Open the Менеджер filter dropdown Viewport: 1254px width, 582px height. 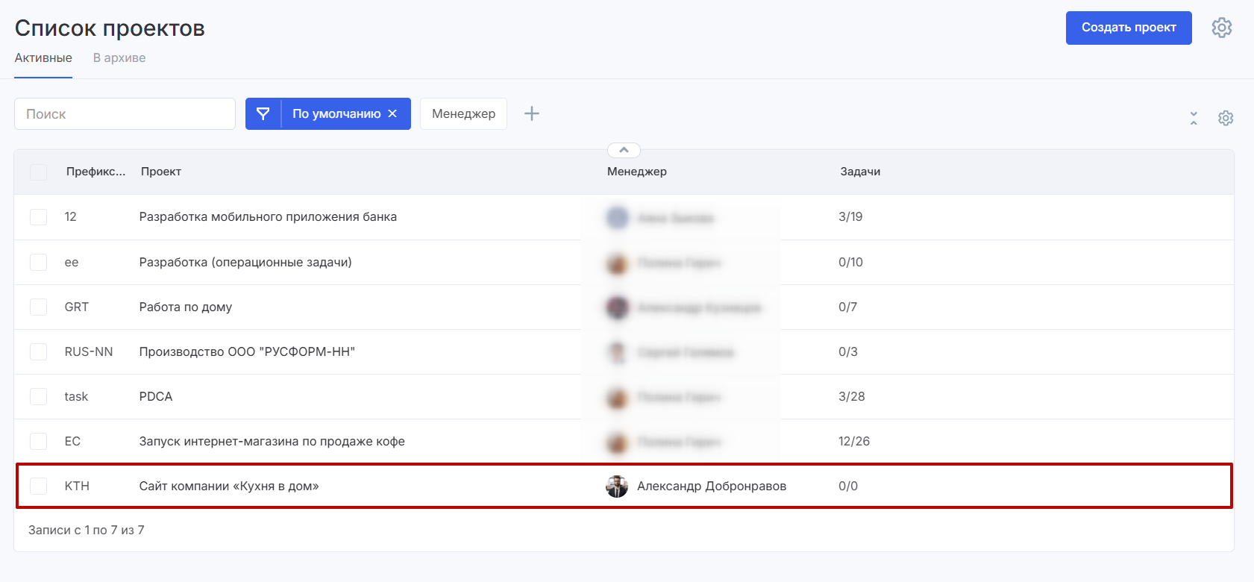[x=463, y=113]
